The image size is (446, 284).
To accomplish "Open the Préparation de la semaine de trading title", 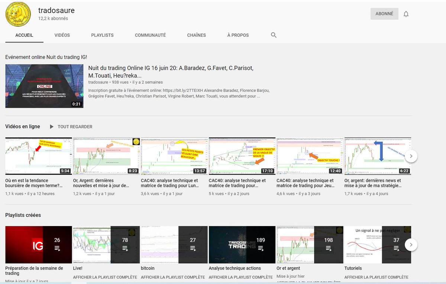I will click(34, 271).
